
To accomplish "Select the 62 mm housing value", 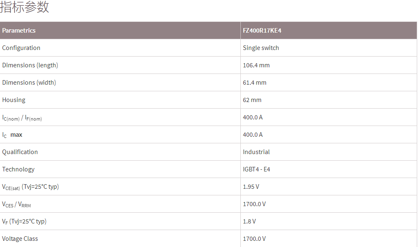I will point(252,100).
